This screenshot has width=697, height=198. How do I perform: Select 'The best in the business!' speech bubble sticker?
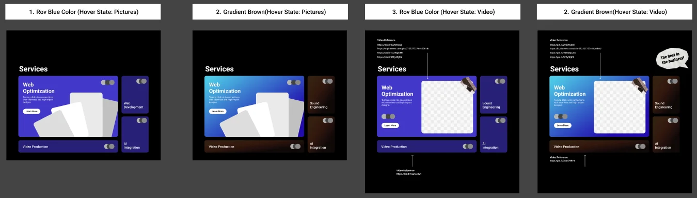(673, 58)
